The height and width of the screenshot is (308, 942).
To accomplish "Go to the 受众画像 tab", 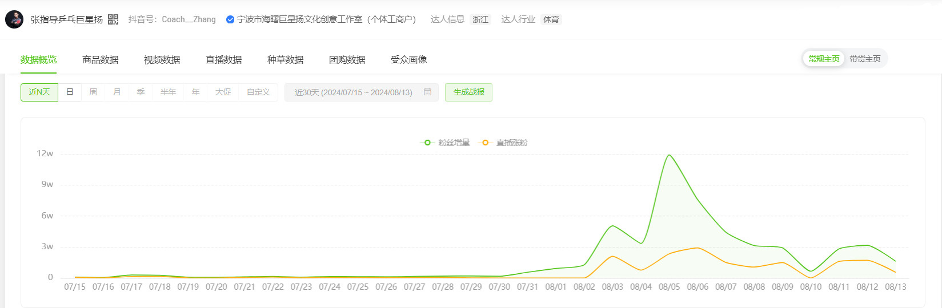I will coord(409,60).
